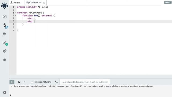Image resolution: width=172 pixels, height=97 pixels.
Task: Select the MyContract.sol tab
Action: 34,2
